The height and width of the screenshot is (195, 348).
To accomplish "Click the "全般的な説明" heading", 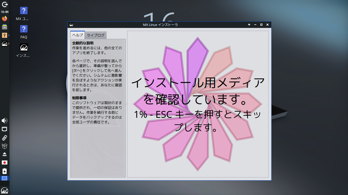I will 83,43.
